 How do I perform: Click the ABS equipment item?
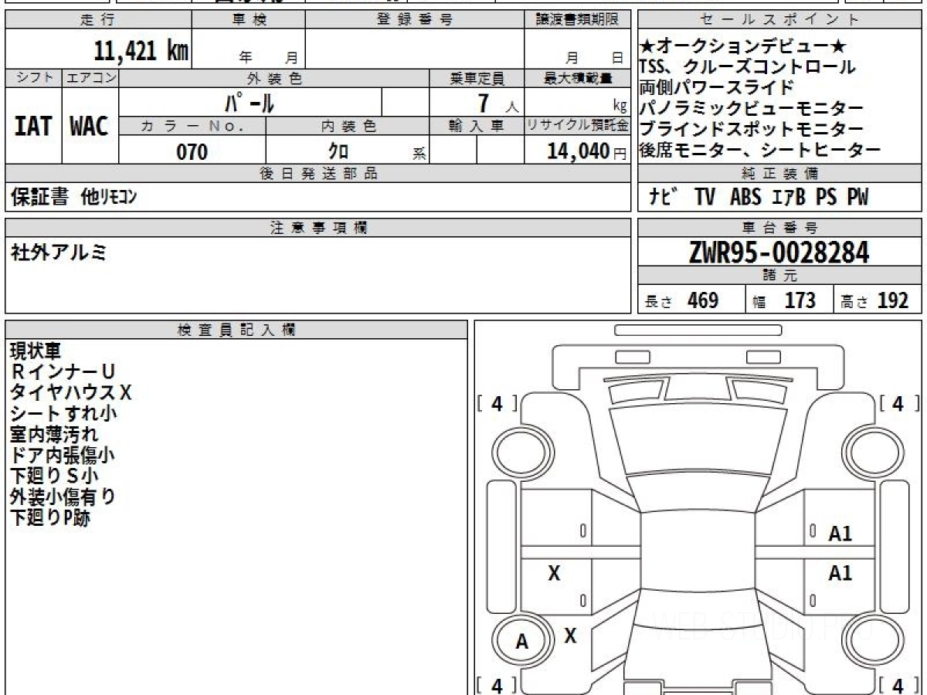[745, 198]
